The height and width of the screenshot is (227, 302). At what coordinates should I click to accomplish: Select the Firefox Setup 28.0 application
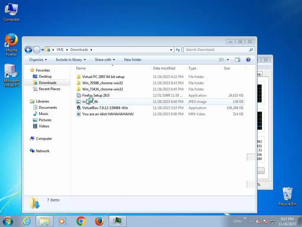tap(96, 95)
